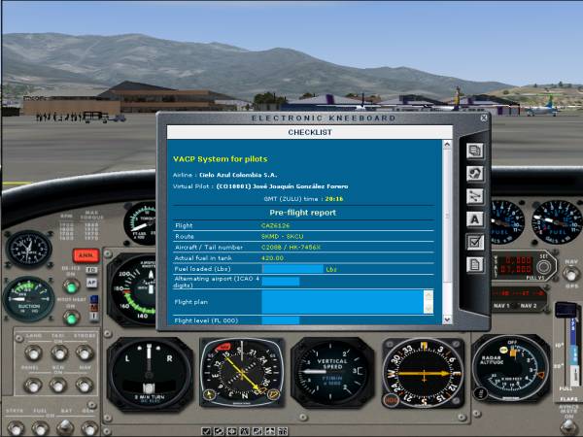
Task: Click the suction gauge
Action: [x=28, y=299]
